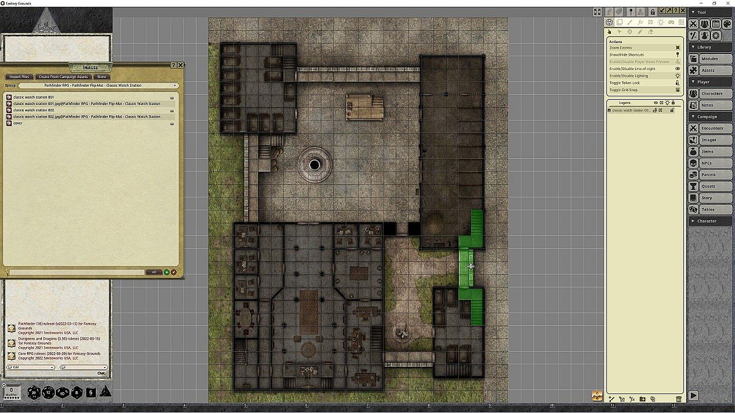Select the d4 die

click(x=106, y=392)
